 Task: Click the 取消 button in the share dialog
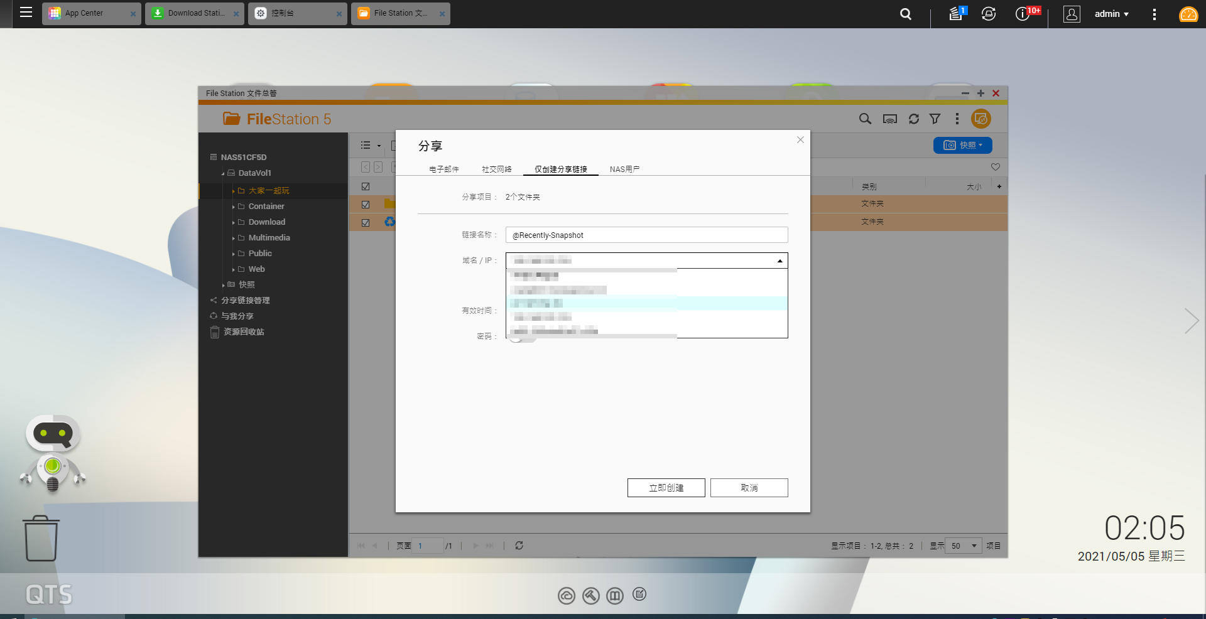tap(749, 487)
